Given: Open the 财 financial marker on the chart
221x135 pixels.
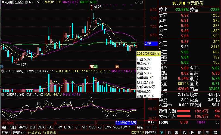Looking at the screenshot, I should 2,66.
